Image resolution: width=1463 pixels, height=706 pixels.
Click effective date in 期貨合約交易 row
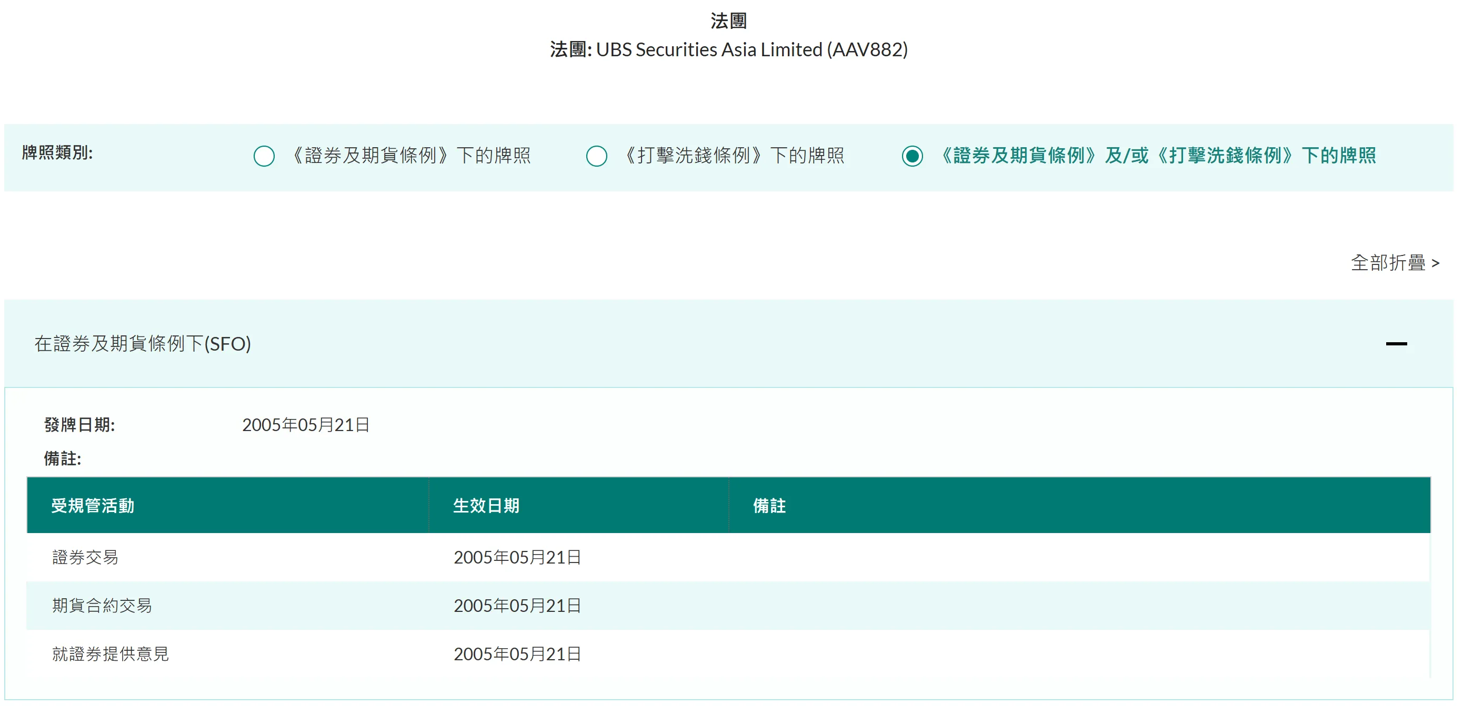point(517,606)
